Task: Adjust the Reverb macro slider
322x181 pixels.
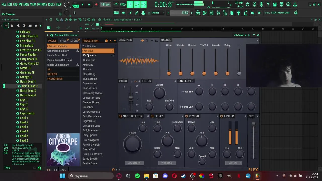Action: coord(216,73)
